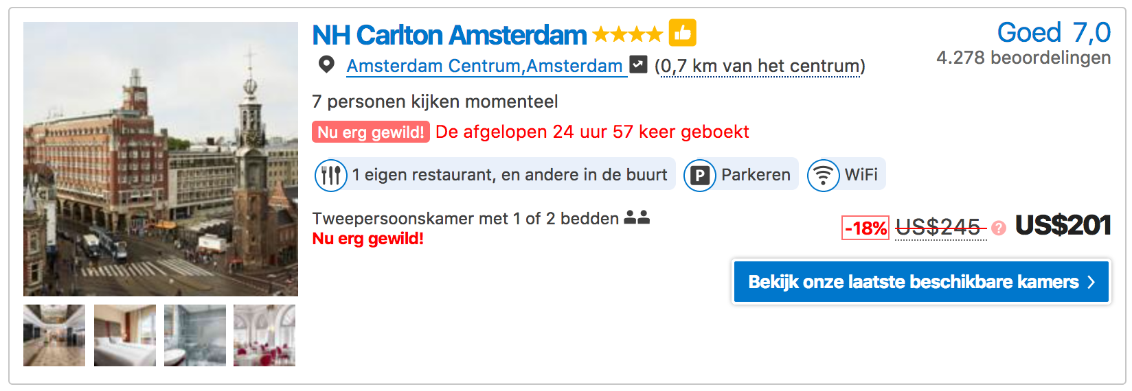Click the chevron arrow on the blue button
Viewport: 1132px width, 391px height.
point(1091,282)
